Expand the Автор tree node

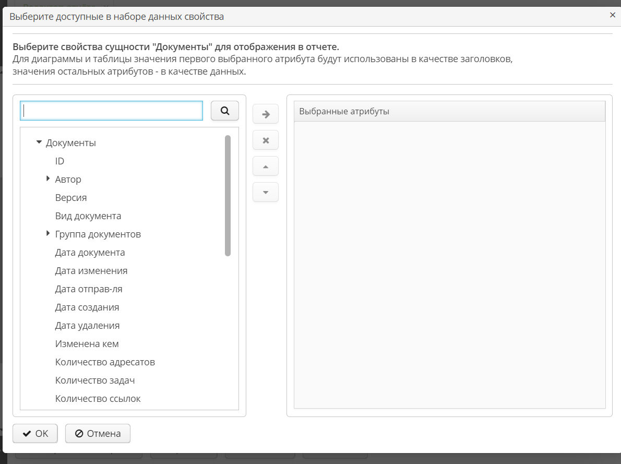[x=48, y=179]
